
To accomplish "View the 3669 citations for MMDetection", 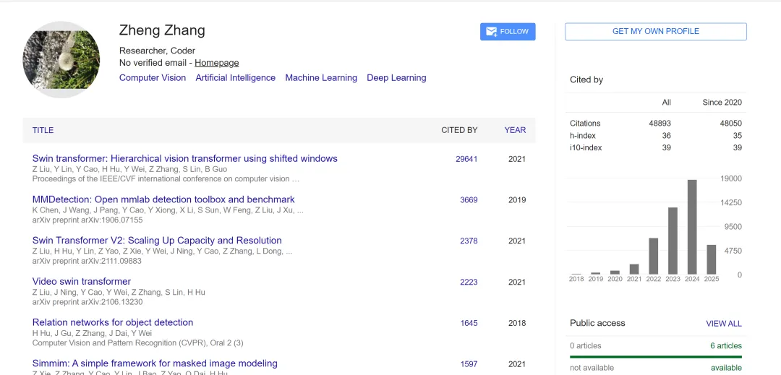I will (469, 200).
